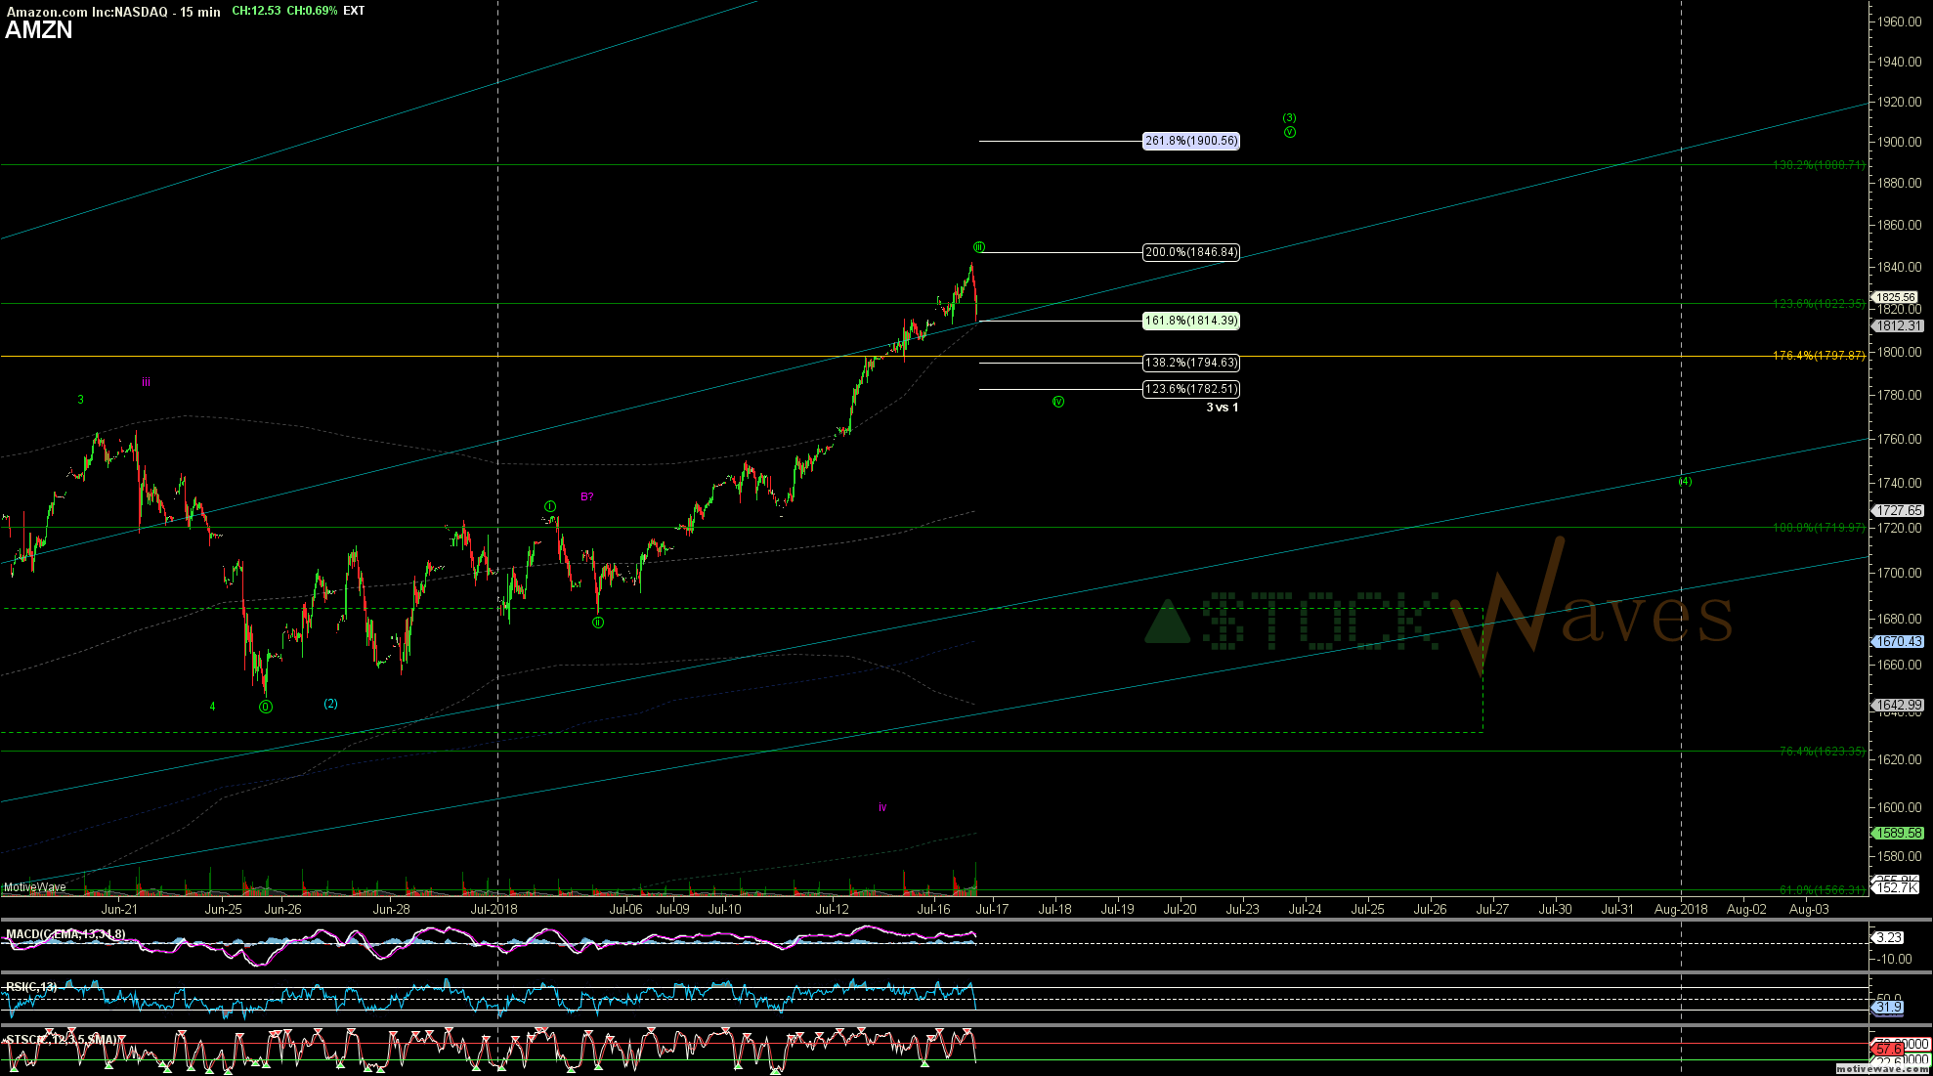Click the 1825.56 price axis tag
The width and height of the screenshot is (1933, 1076).
click(1895, 297)
